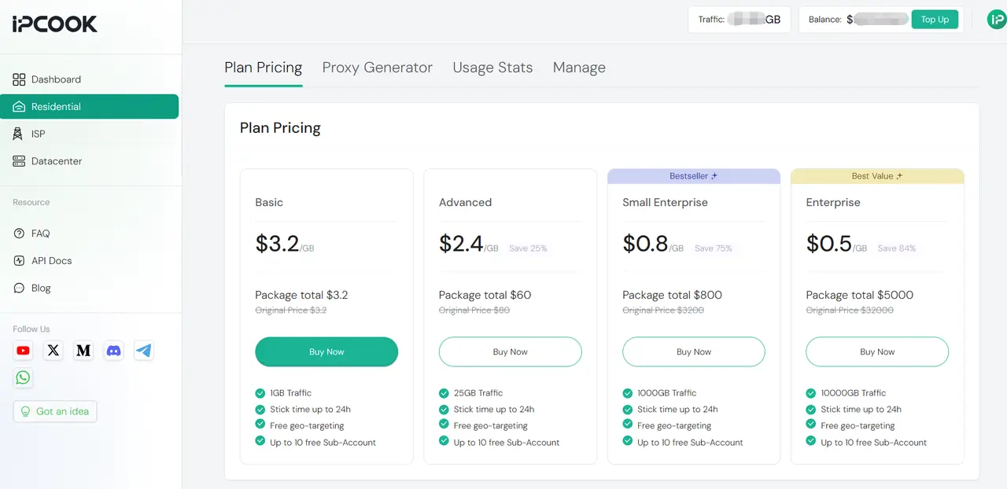Buy Now on the Basic plan
The width and height of the screenshot is (1007, 489).
point(326,351)
